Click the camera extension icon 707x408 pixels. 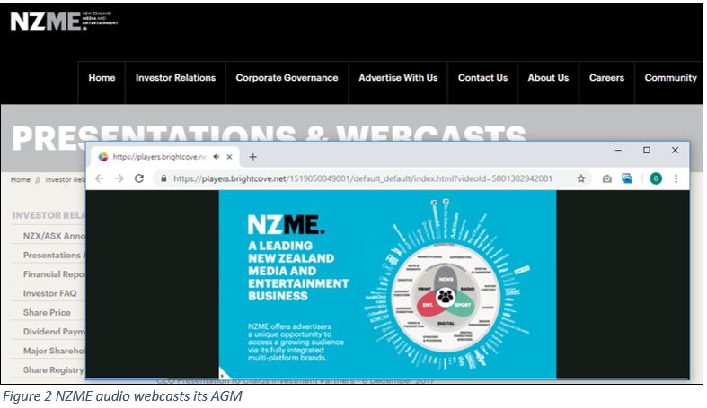pyautogui.click(x=607, y=178)
